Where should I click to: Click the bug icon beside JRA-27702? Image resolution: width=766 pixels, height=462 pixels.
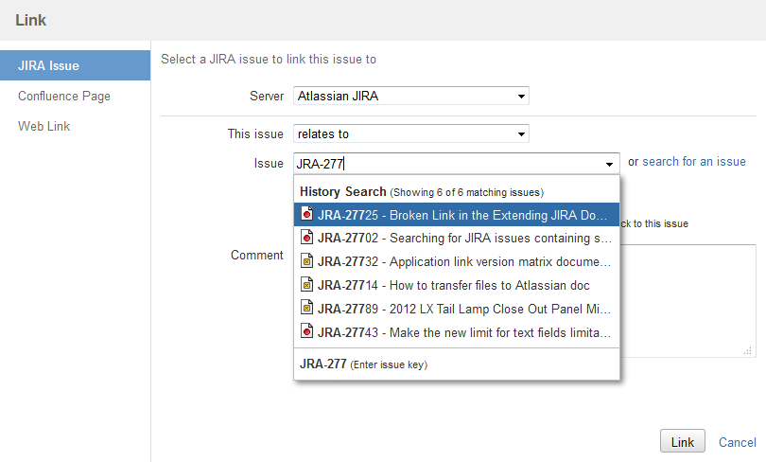tap(306, 237)
